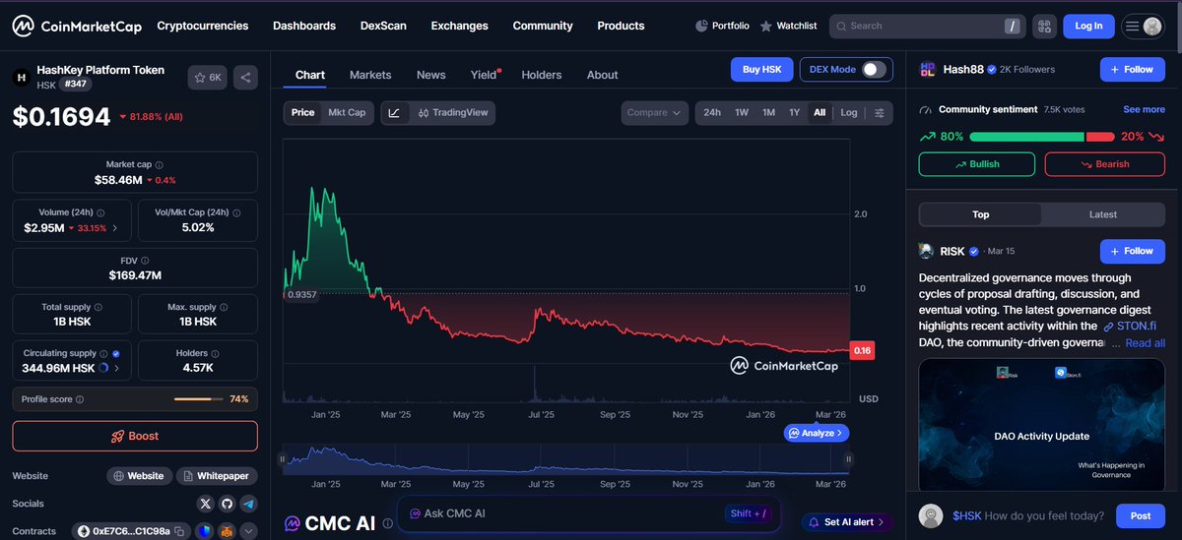The height and width of the screenshot is (540, 1182).
Task: Open the Watchlist star link
Action: (x=788, y=26)
